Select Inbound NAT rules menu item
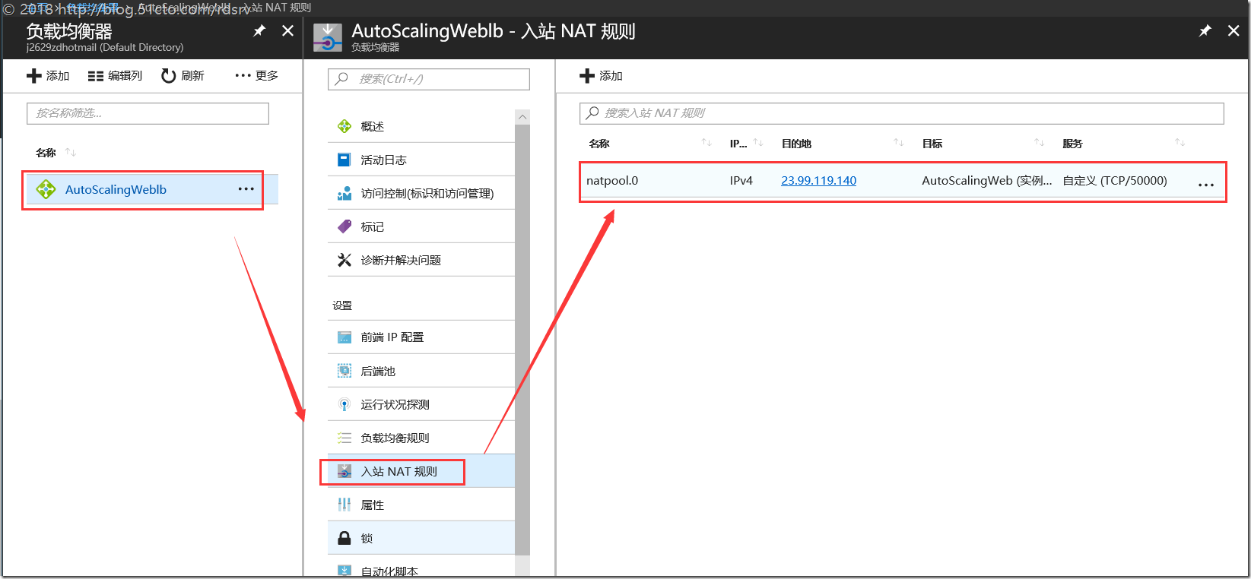This screenshot has height=579, width=1251. 421,471
